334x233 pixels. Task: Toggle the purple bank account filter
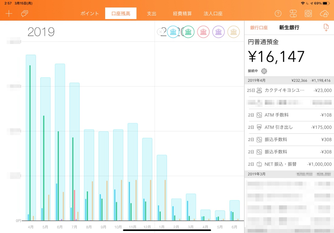coord(218,32)
